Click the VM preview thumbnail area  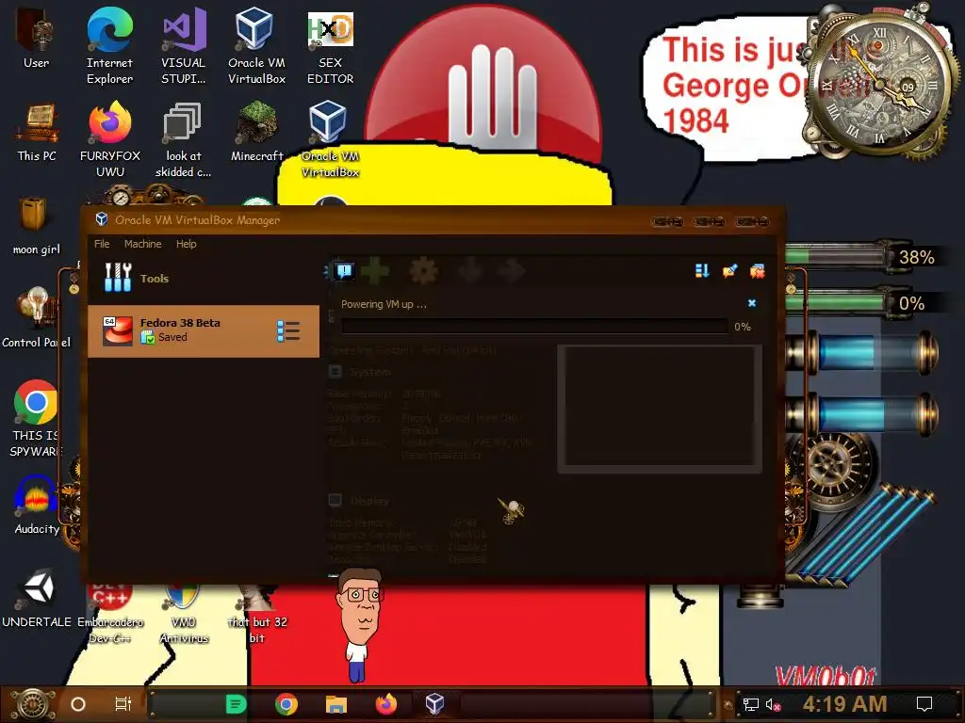[660, 409]
